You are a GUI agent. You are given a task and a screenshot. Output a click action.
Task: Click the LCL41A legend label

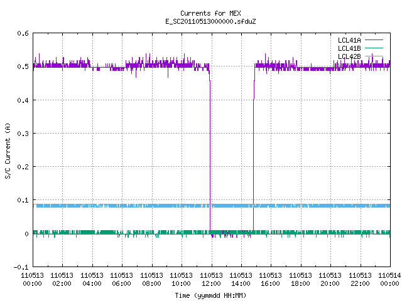[x=349, y=40]
